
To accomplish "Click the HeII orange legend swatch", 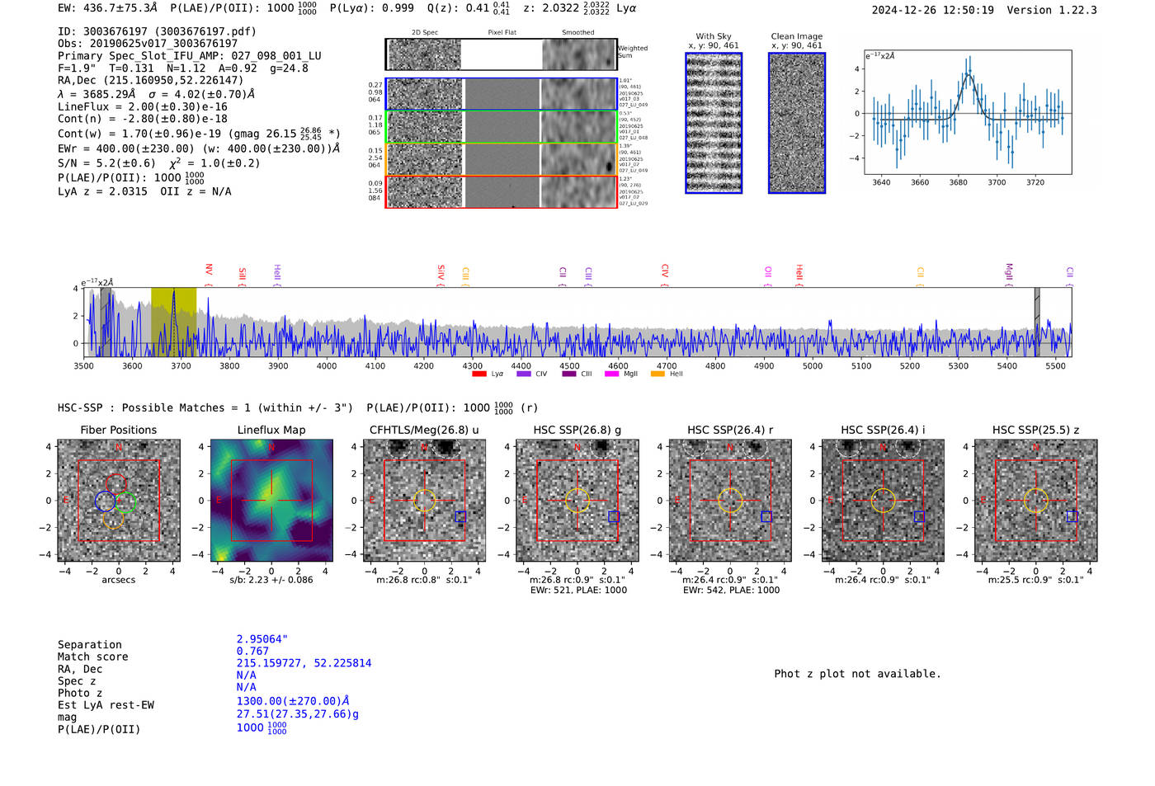I will coord(658,374).
